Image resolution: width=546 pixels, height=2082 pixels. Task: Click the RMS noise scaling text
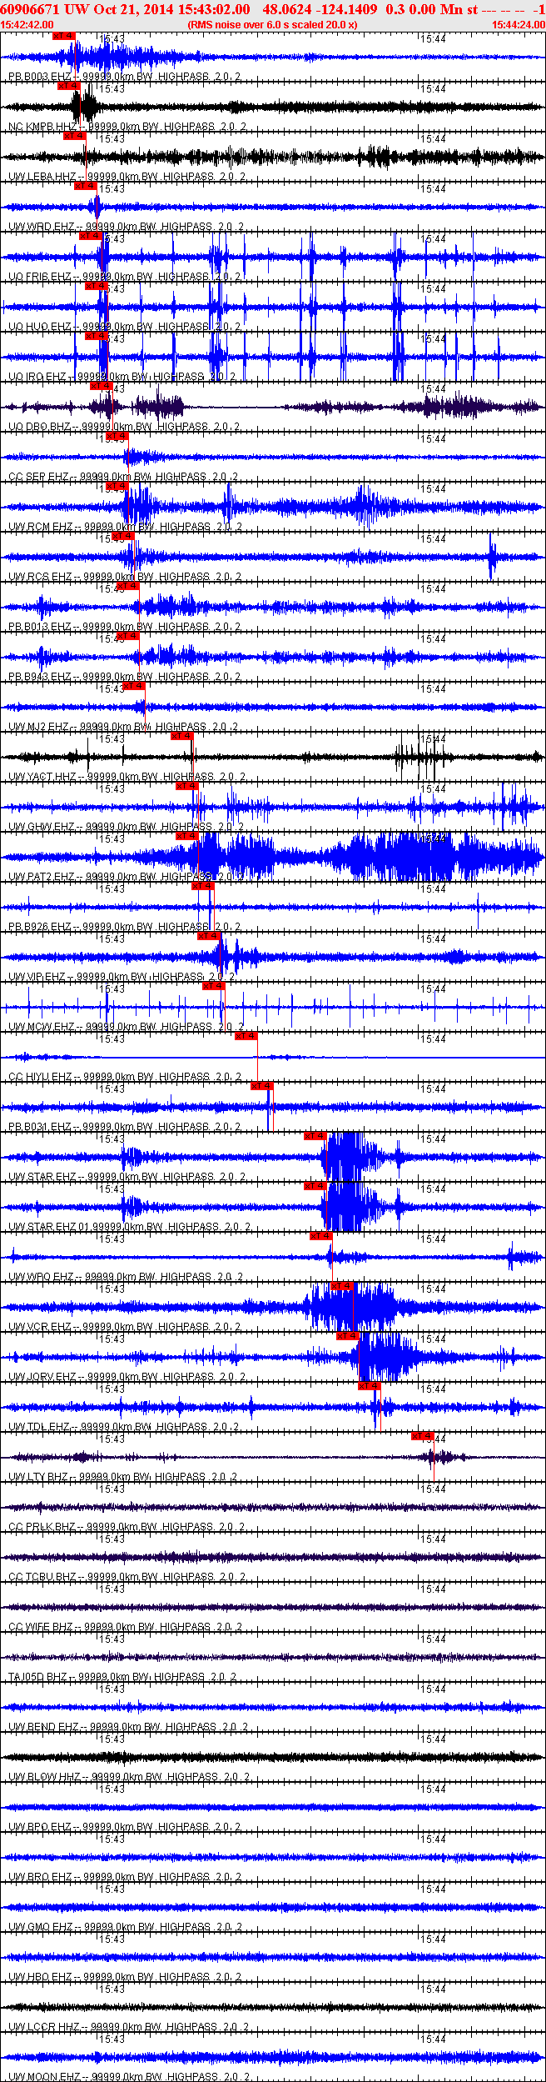(272, 25)
